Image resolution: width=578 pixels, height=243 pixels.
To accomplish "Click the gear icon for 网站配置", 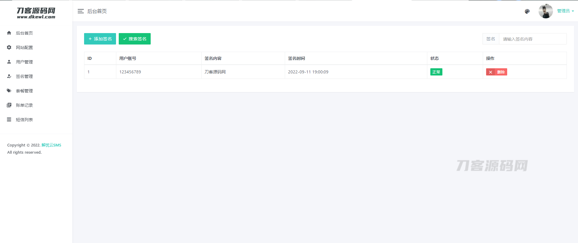I will point(9,47).
